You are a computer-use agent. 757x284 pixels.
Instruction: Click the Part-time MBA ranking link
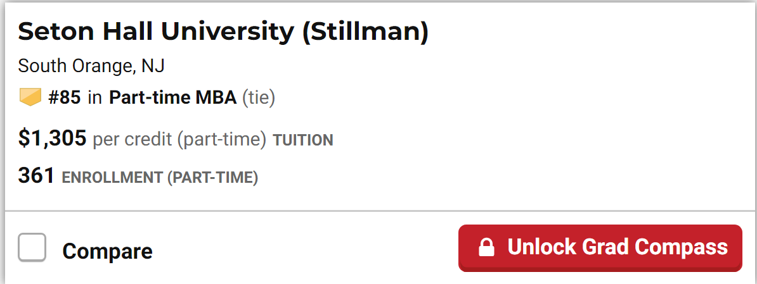173,97
